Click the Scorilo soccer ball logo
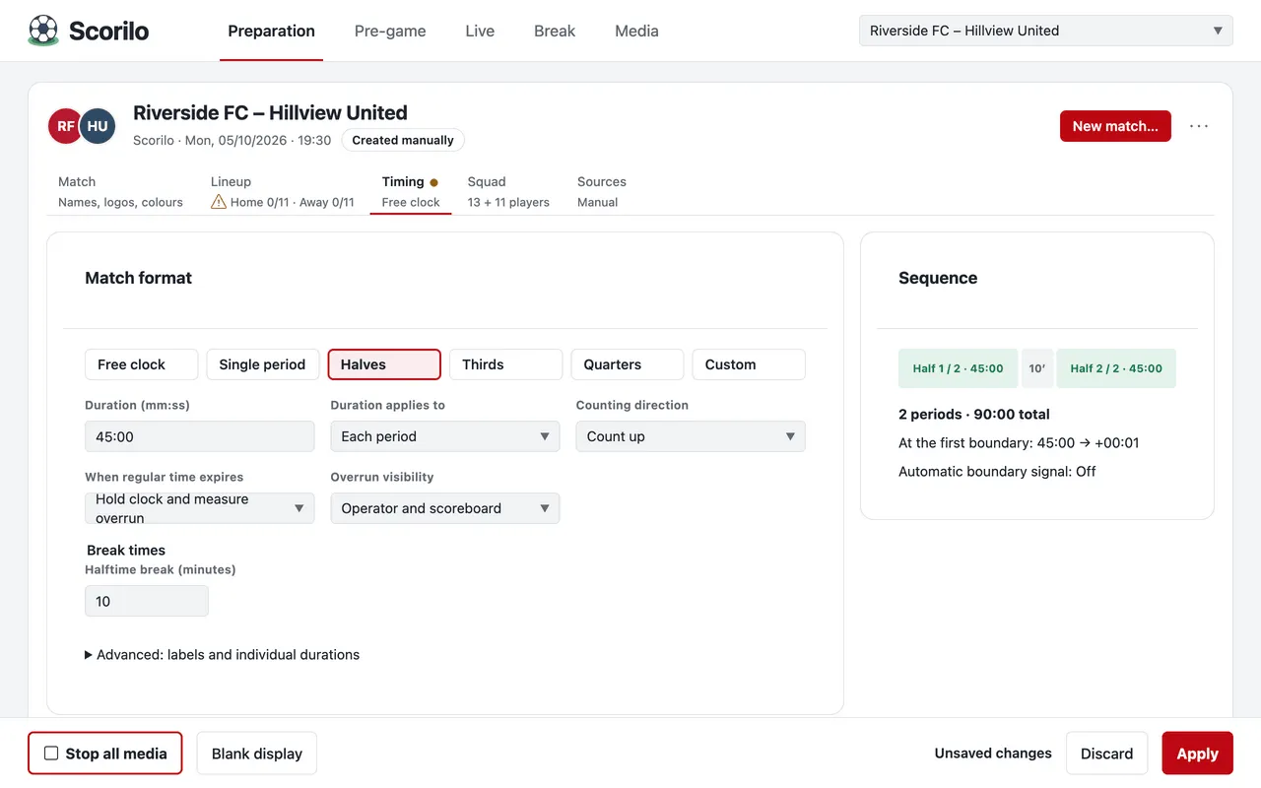This screenshot has height=788, width=1261. coord(43,31)
